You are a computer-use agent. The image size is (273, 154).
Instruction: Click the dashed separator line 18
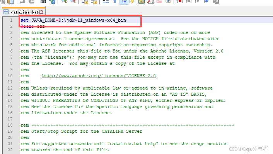127,125
